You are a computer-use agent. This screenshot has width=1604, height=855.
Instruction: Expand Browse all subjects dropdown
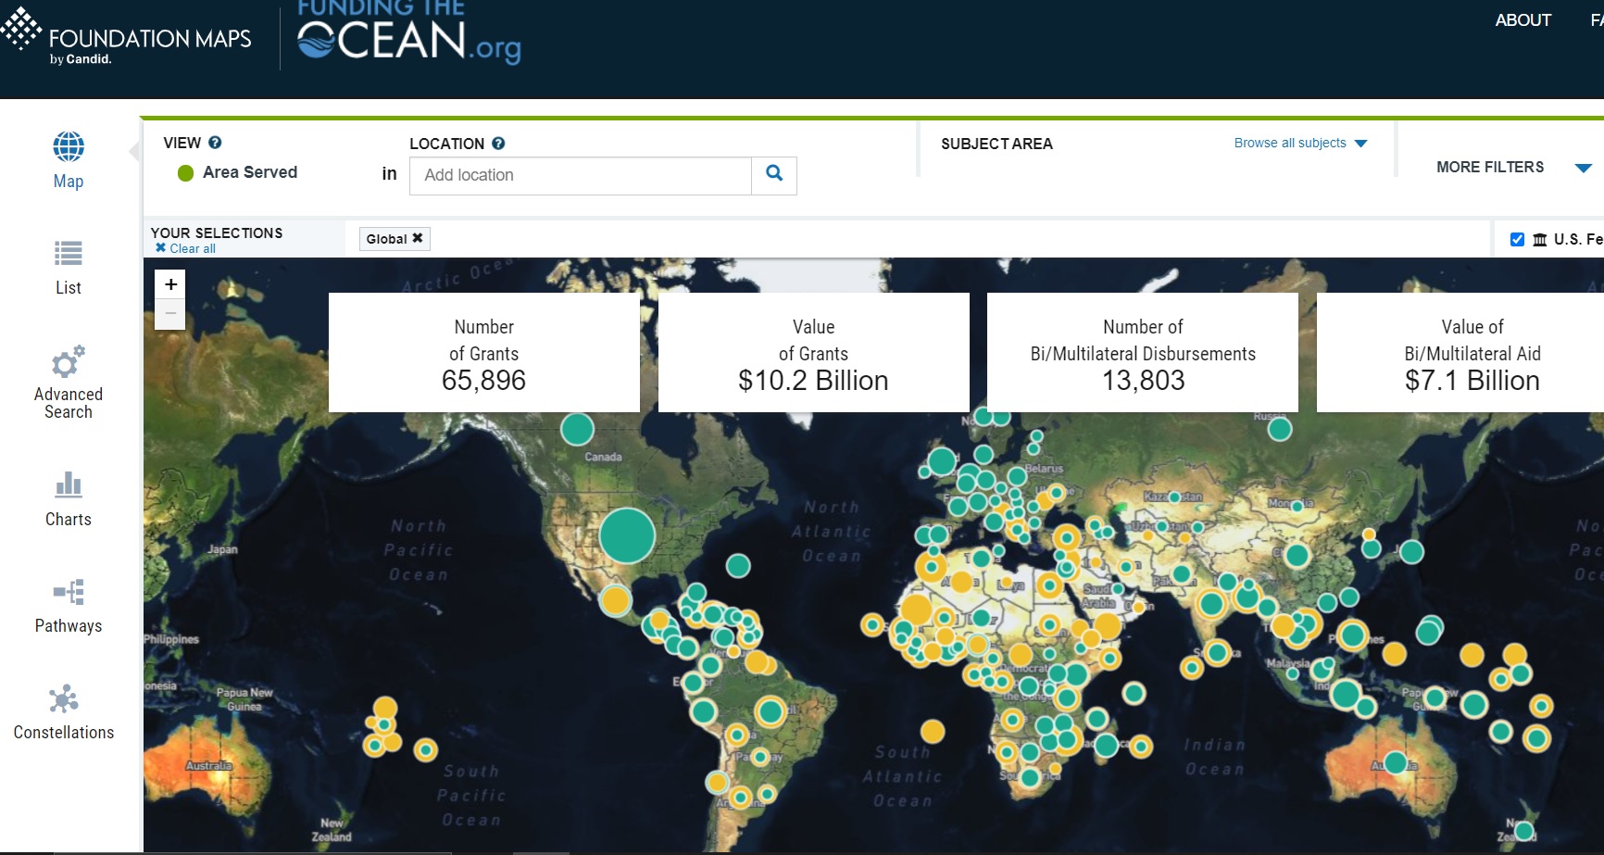(x=1300, y=143)
